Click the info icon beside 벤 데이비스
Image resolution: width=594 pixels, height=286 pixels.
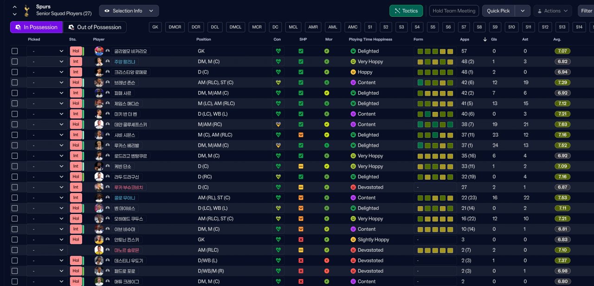[x=108, y=208]
